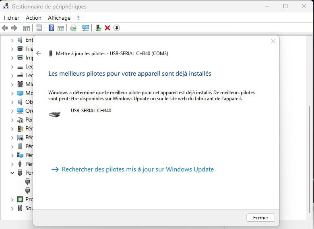Select the speaker icon of the Ob row
This screenshot has height=229, width=314.
pyautogui.click(x=20, y=102)
